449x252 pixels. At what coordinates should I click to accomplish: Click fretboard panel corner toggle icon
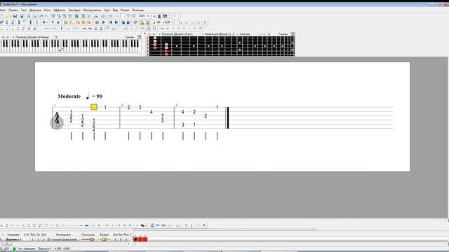tap(293, 34)
